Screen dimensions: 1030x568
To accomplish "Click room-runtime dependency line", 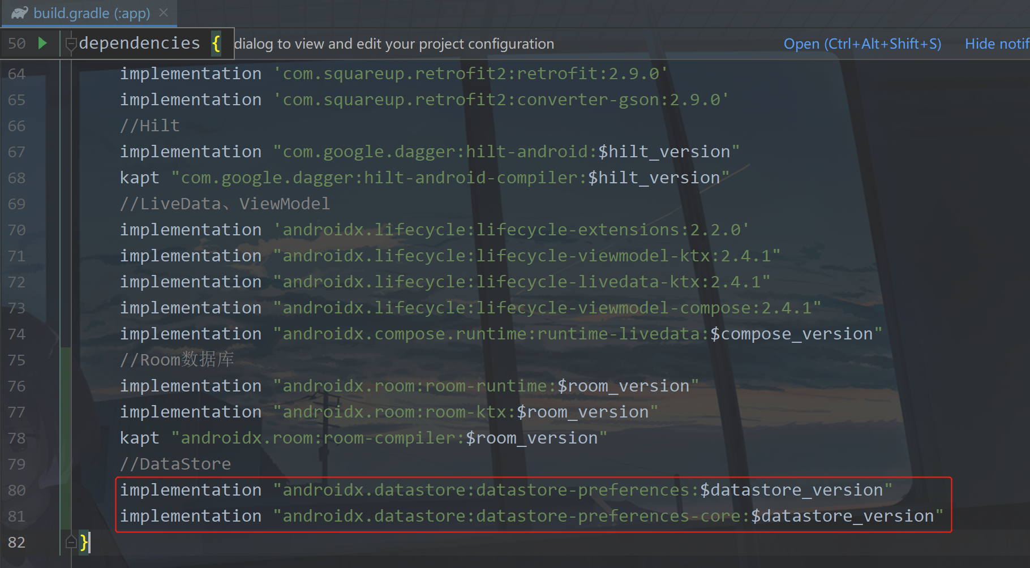I will [x=409, y=386].
